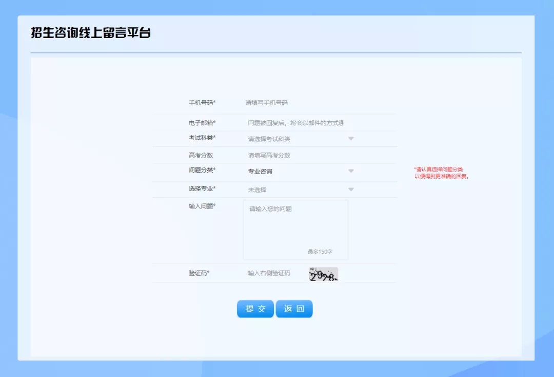The height and width of the screenshot is (377, 554).
Task: Click the 电子邮箱* label
Action: [x=202, y=123]
